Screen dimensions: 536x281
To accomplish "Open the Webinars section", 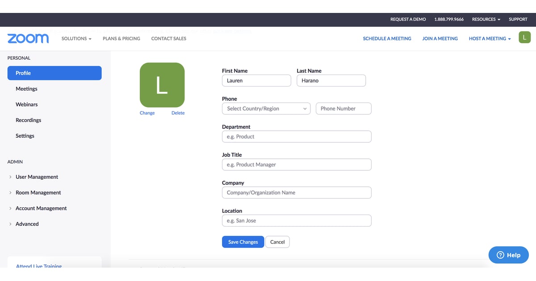I will click(x=26, y=104).
